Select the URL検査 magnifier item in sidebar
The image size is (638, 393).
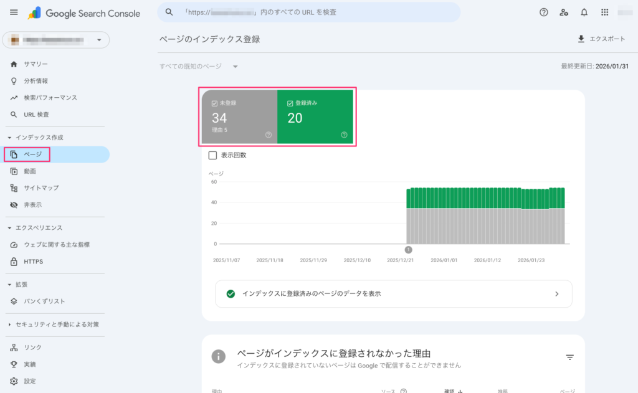(x=37, y=114)
